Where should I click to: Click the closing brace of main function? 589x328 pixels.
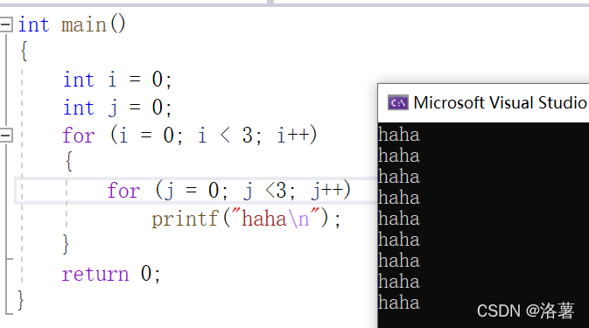(x=21, y=300)
